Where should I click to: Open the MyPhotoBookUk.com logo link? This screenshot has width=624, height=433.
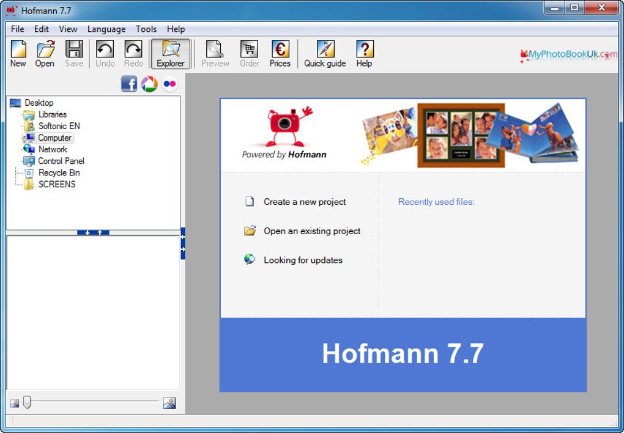click(569, 55)
